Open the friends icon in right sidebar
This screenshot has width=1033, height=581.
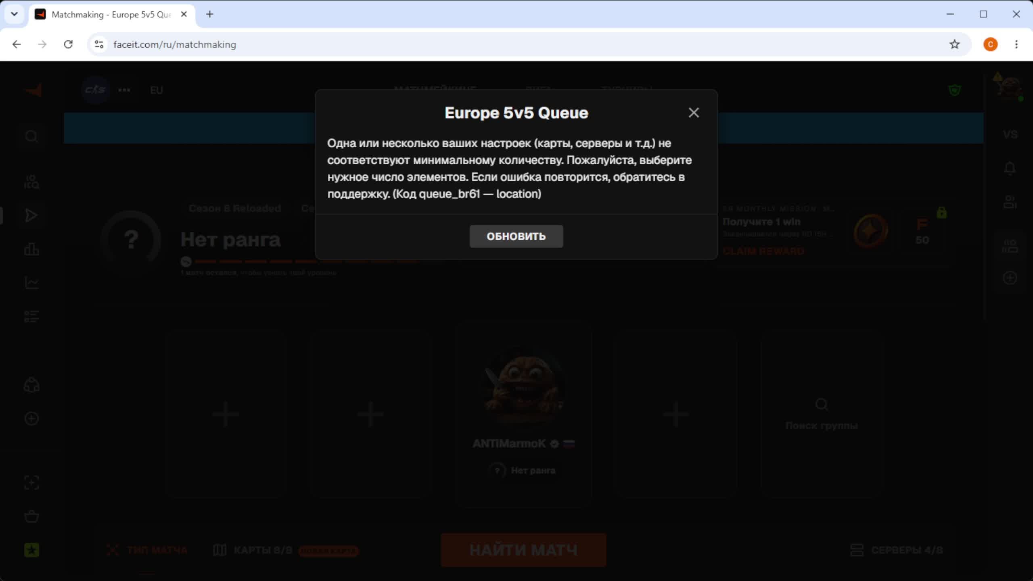pyautogui.click(x=1010, y=202)
